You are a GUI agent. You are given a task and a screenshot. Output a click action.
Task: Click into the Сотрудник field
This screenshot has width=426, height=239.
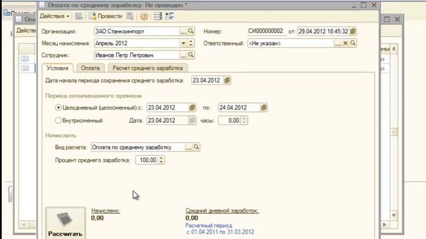tap(136, 55)
